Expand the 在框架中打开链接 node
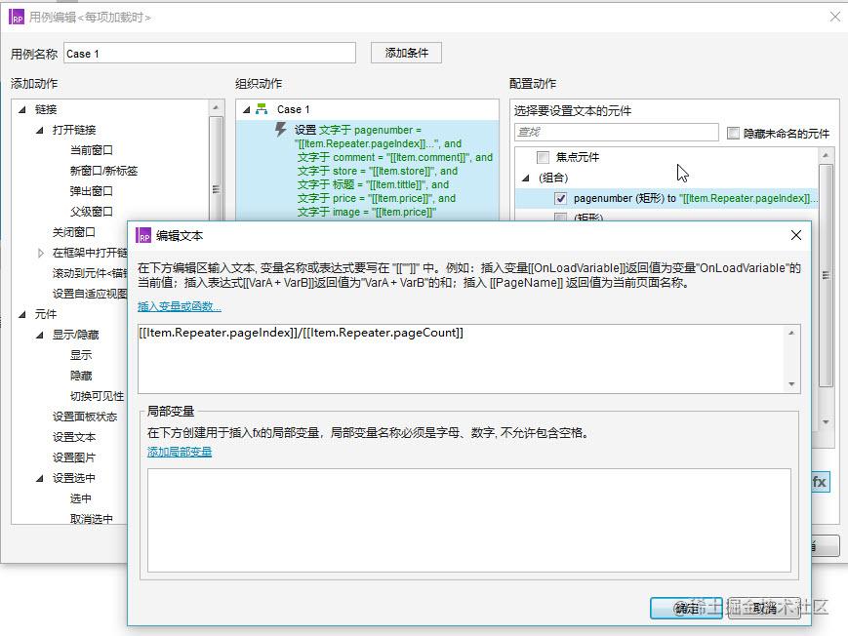Screen dimensions: 848x636 41,253
